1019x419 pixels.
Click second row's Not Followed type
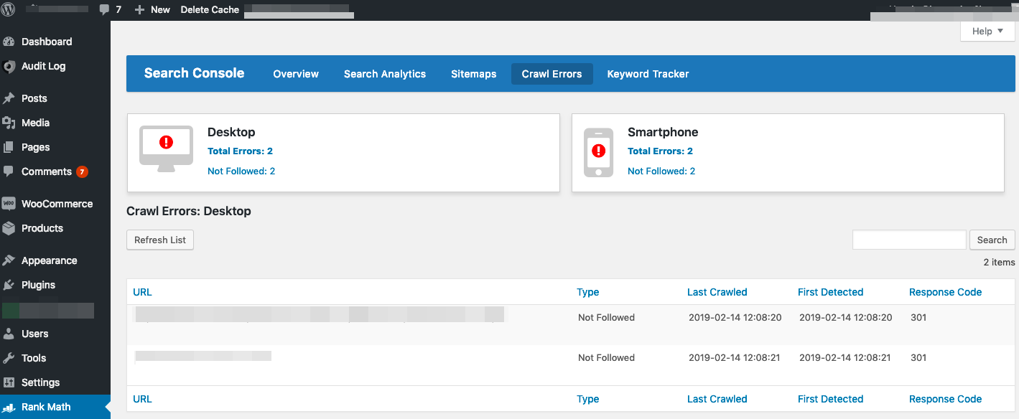click(x=606, y=357)
